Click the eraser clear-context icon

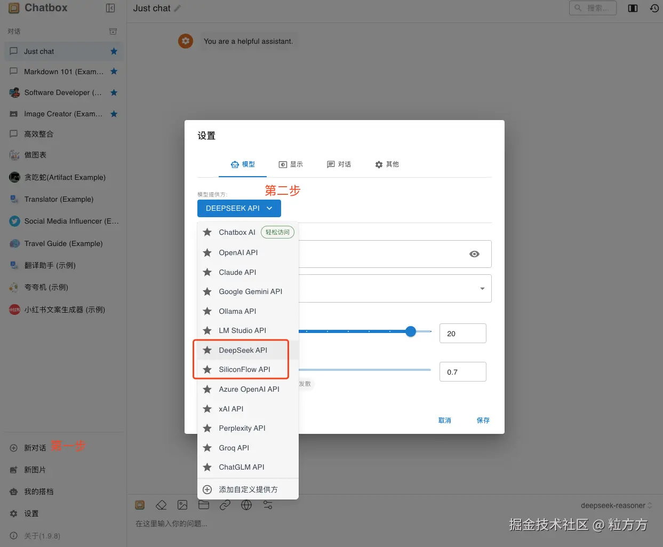click(x=161, y=505)
